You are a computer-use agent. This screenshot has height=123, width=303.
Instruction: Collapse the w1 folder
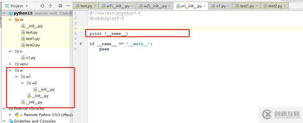16,77
